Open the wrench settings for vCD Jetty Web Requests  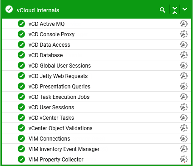(x=184, y=76)
